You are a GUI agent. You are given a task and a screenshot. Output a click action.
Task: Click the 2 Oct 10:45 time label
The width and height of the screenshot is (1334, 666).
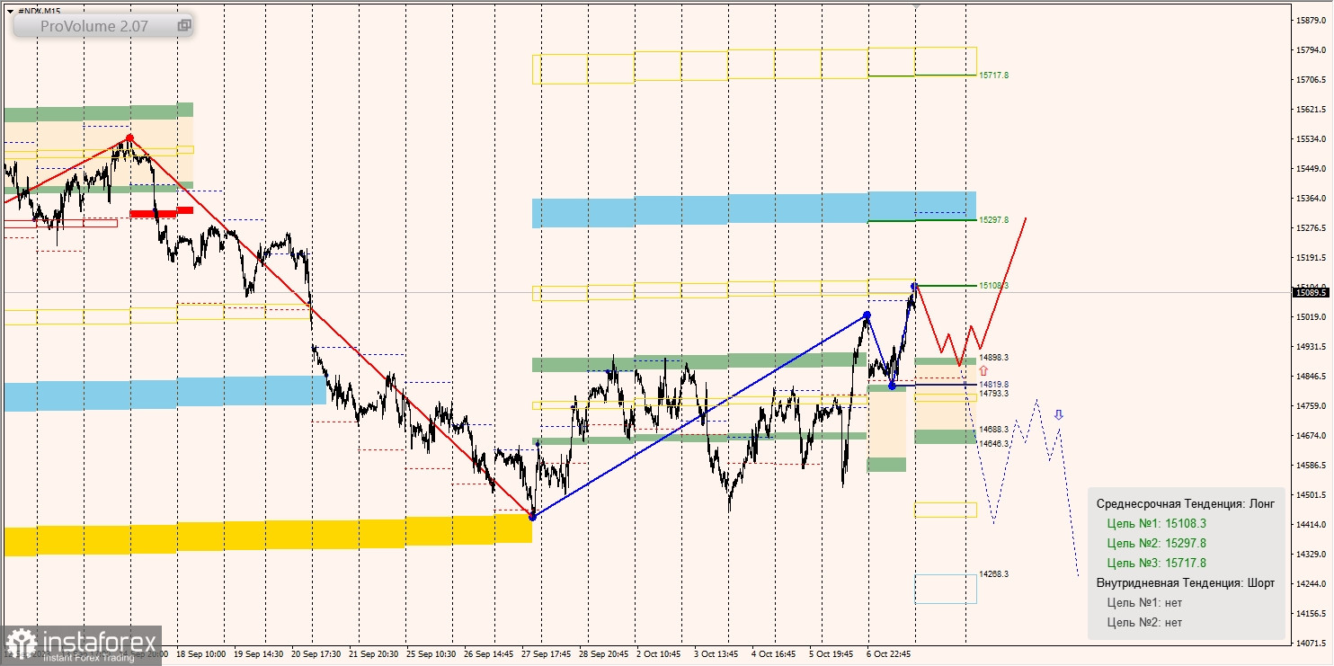(659, 655)
